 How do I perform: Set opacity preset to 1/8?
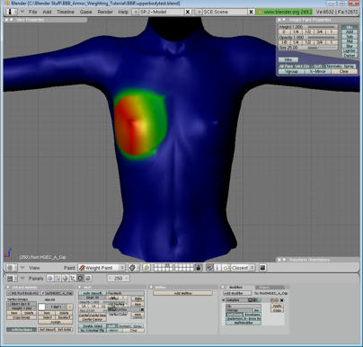284,42
